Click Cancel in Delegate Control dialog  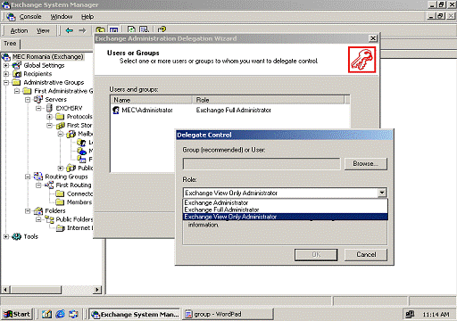(366, 255)
